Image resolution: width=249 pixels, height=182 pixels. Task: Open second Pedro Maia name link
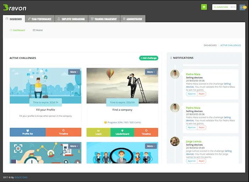tap(193, 108)
